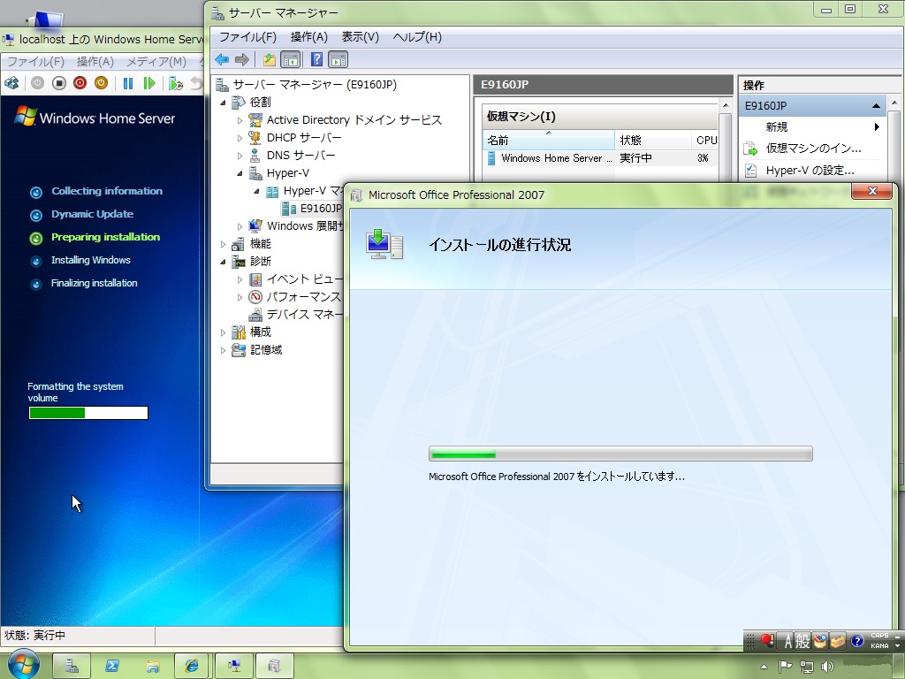Pause the virtual machine
The height and width of the screenshot is (679, 905).
point(128,83)
